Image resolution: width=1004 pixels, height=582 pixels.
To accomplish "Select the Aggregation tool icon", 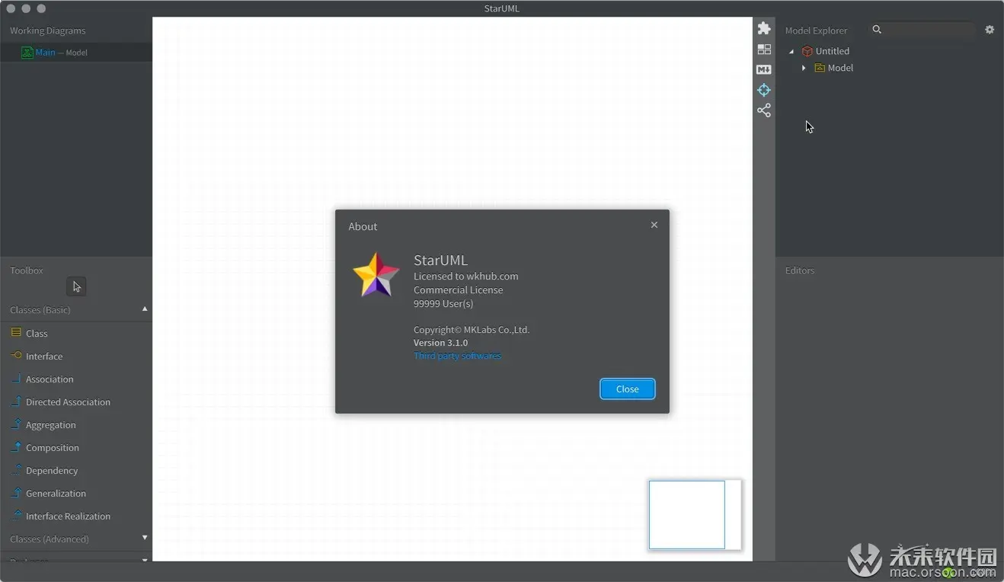I will [x=16, y=424].
